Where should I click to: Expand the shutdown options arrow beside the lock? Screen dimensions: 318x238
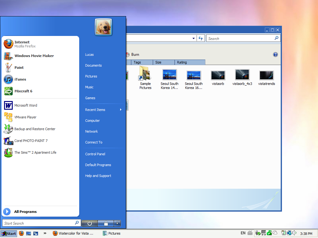click(x=117, y=223)
